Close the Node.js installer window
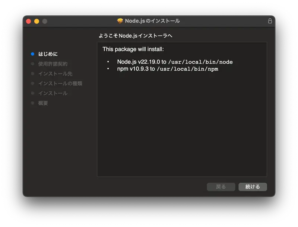The height and width of the screenshot is (227, 298). coord(29,21)
